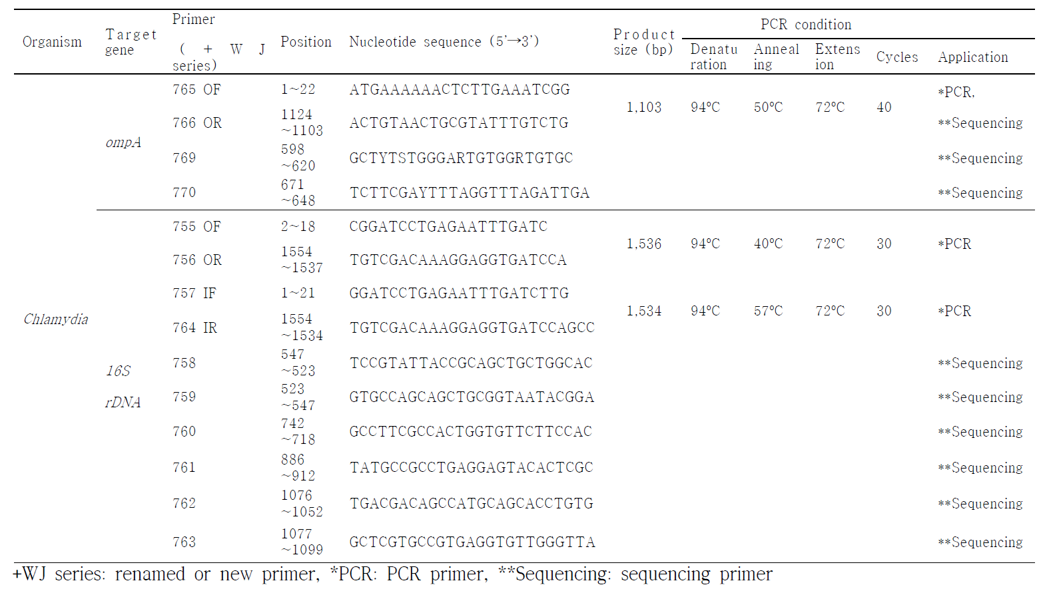1039x591 pixels.
Task: Select primer 760
Action: pyautogui.click(x=184, y=432)
